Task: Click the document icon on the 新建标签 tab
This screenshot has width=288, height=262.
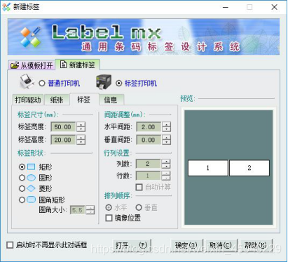Action: (x=63, y=64)
